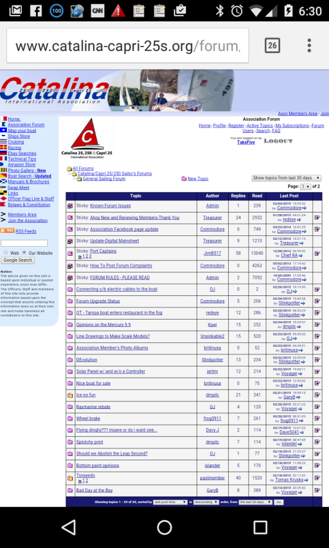329x548 pixels.
Task: Open the Chrome three-dot overflow menu
Action: tap(309, 45)
